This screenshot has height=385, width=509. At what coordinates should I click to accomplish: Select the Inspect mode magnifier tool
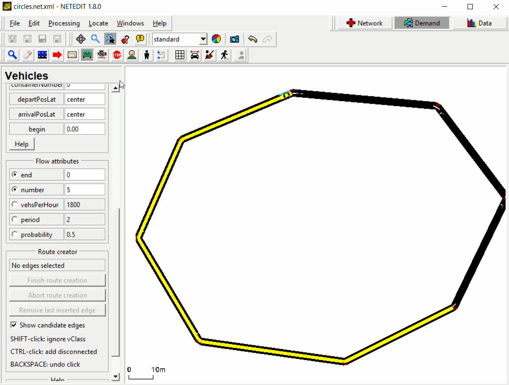pos(12,55)
